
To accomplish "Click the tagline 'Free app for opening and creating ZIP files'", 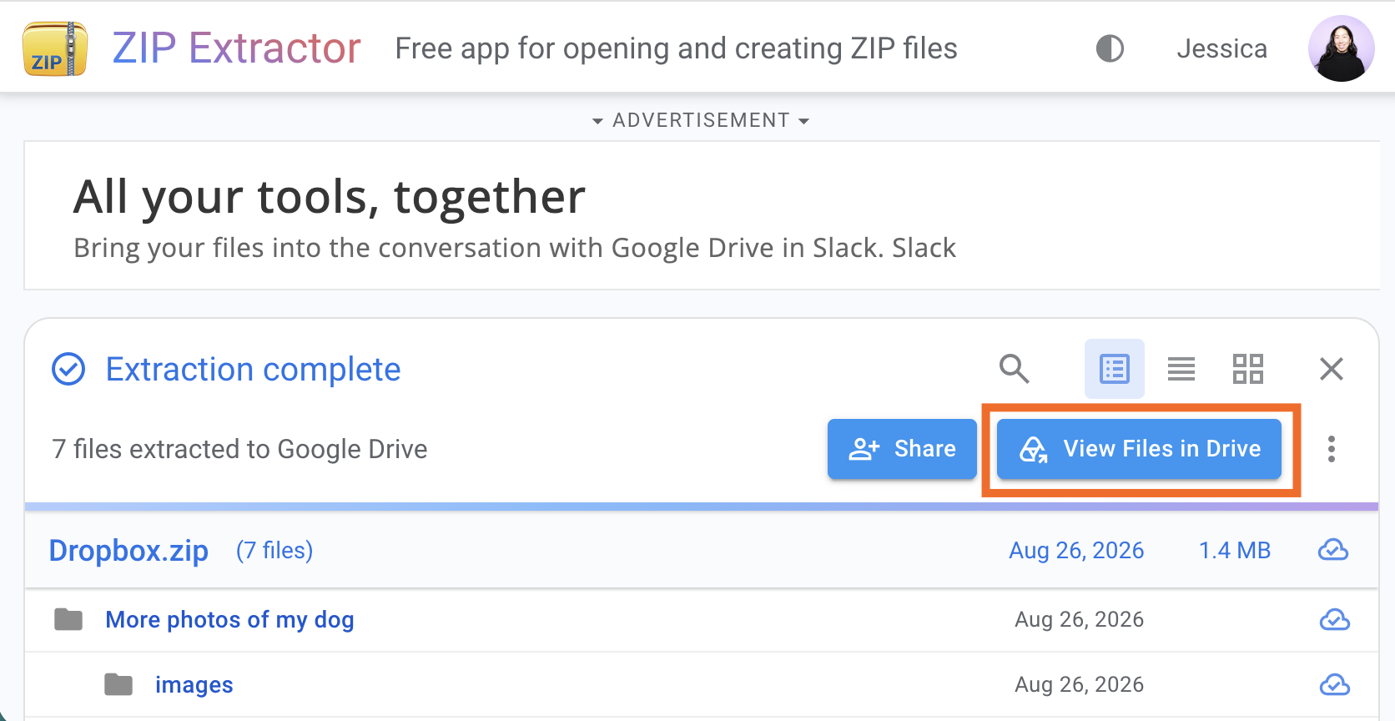I will pos(677,48).
